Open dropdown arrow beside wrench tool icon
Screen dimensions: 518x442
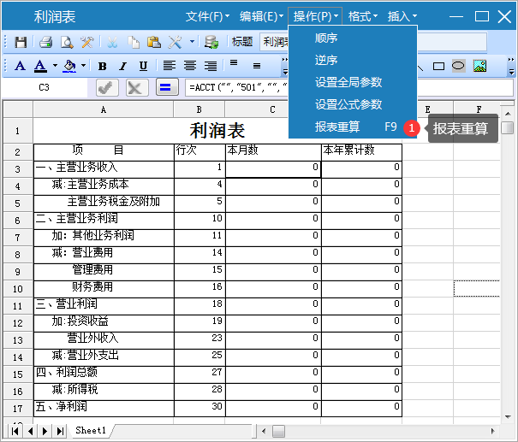click(193, 42)
